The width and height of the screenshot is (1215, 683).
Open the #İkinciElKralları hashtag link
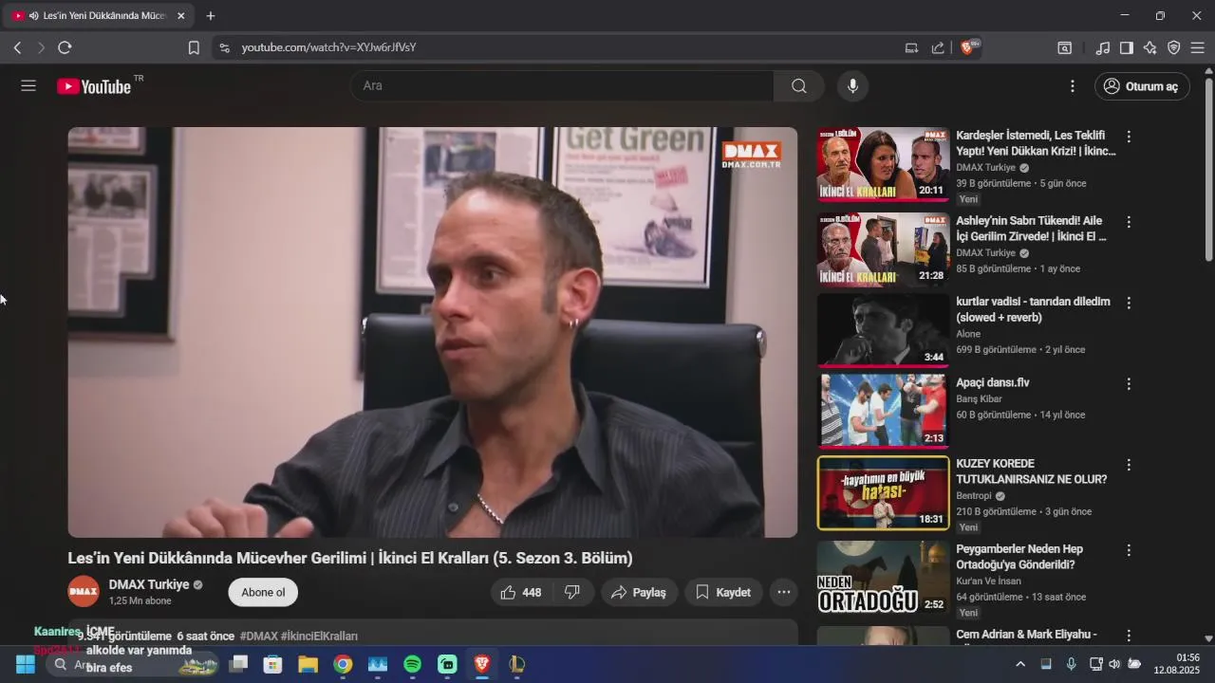point(319,636)
